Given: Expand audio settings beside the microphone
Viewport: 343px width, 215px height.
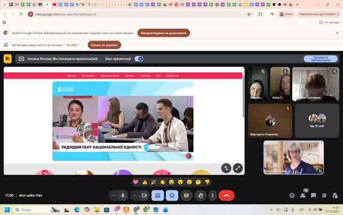Looking at the screenshot, I should coord(114,196).
